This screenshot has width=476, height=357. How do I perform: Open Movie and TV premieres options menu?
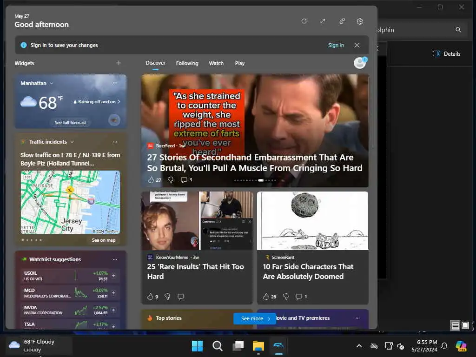click(357, 318)
